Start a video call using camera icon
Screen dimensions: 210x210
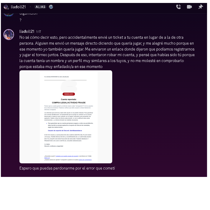189,7
